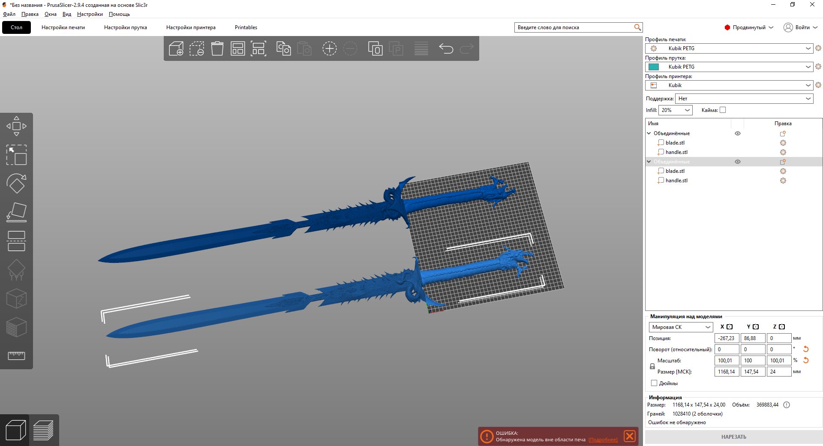Reset rotation with the orange arrow

(806, 349)
